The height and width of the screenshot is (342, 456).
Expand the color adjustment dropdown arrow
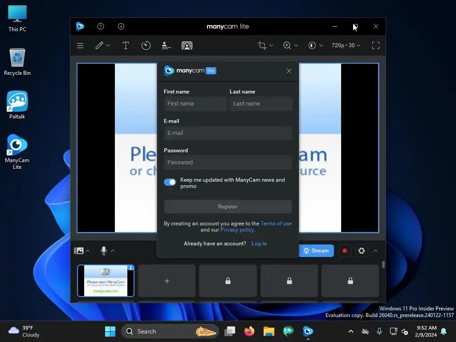pos(321,45)
